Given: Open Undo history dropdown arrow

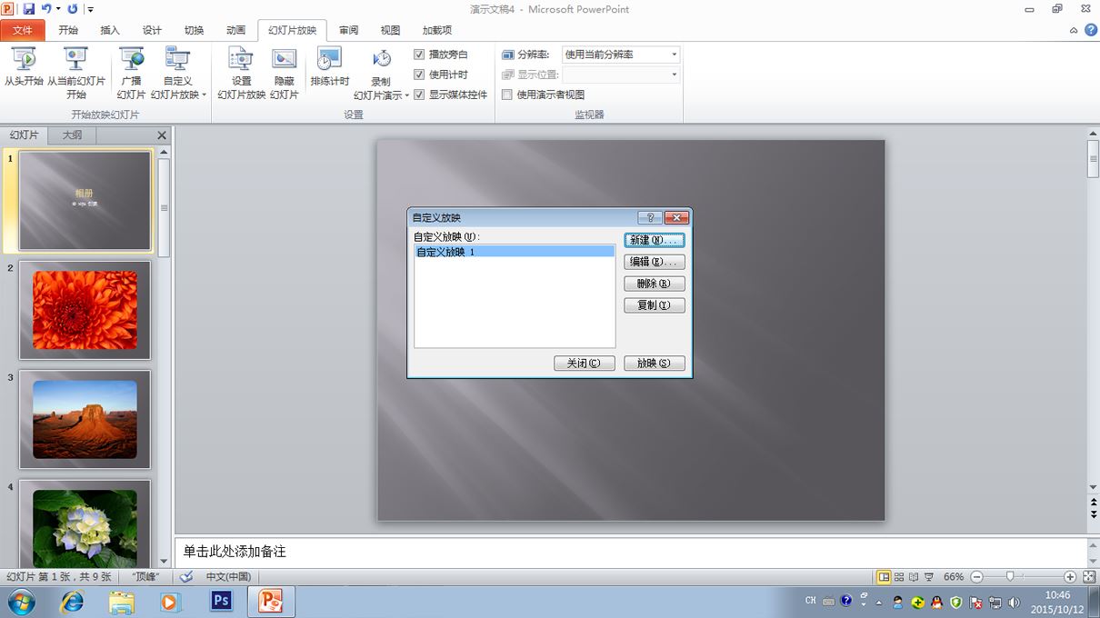Looking at the screenshot, I should pyautogui.click(x=58, y=9).
